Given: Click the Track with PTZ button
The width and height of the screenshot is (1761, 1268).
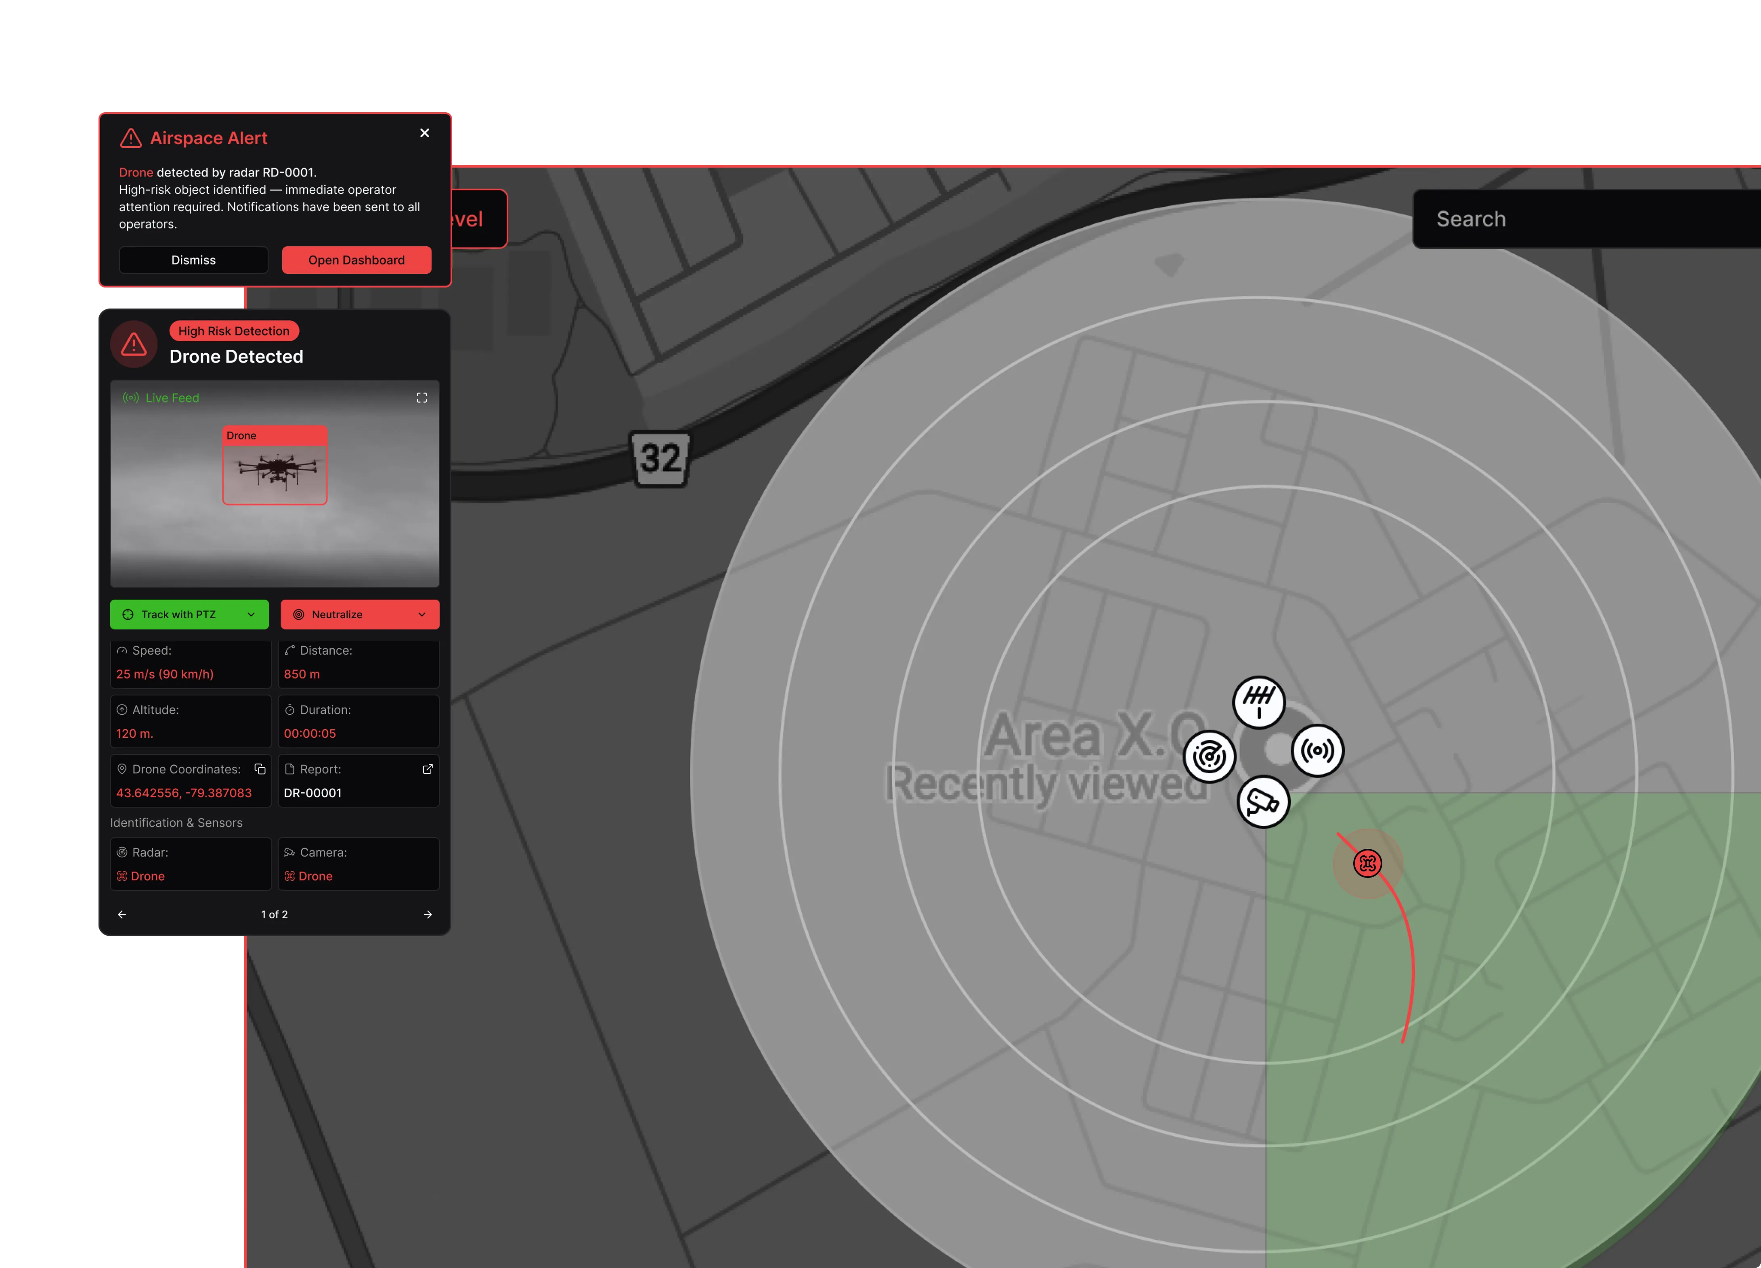Looking at the screenshot, I should 178,614.
